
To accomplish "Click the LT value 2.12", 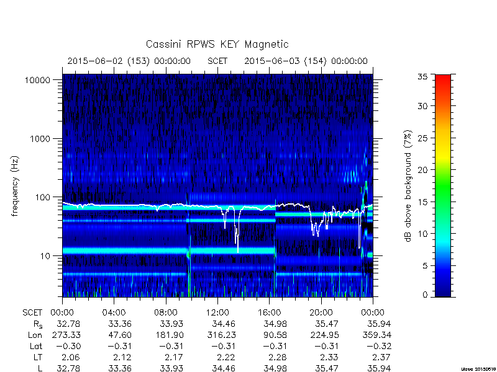I will (x=122, y=358).
